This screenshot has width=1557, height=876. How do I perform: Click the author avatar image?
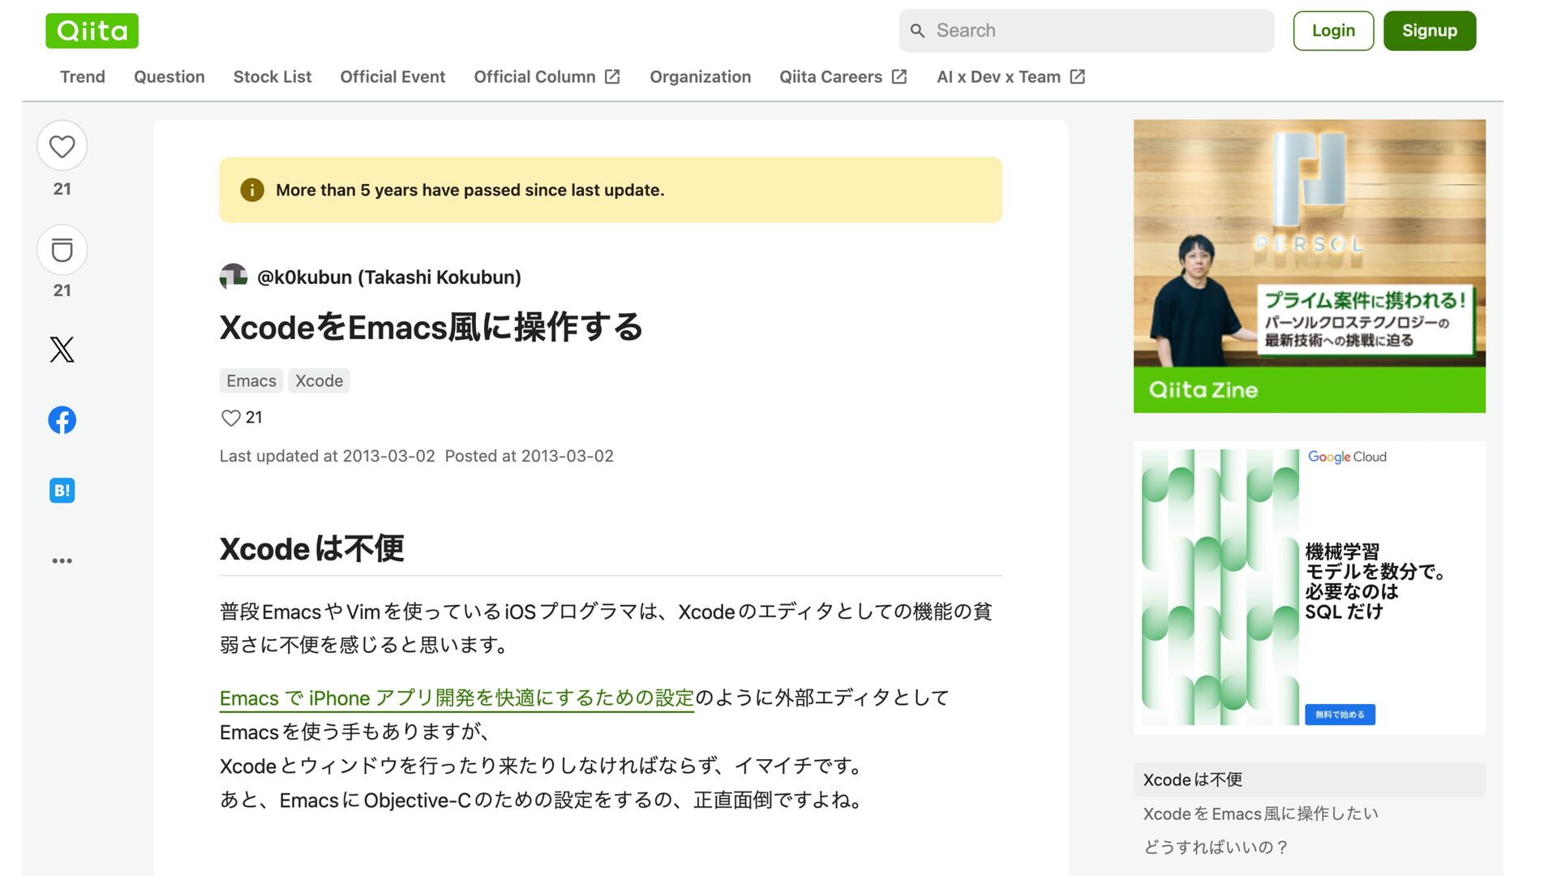pos(233,277)
